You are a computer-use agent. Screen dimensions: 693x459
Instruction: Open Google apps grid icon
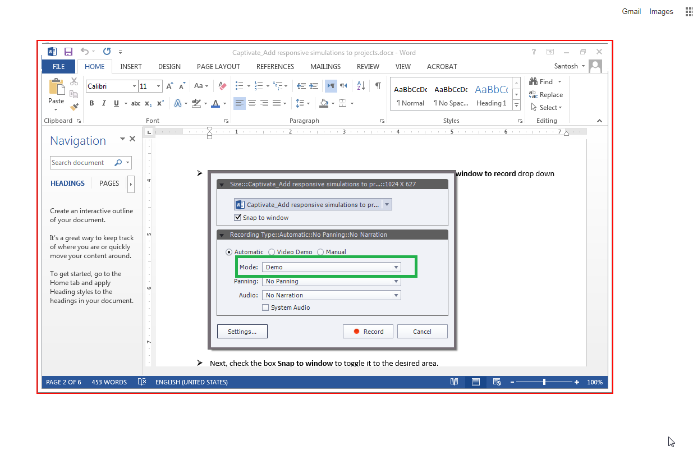(689, 12)
